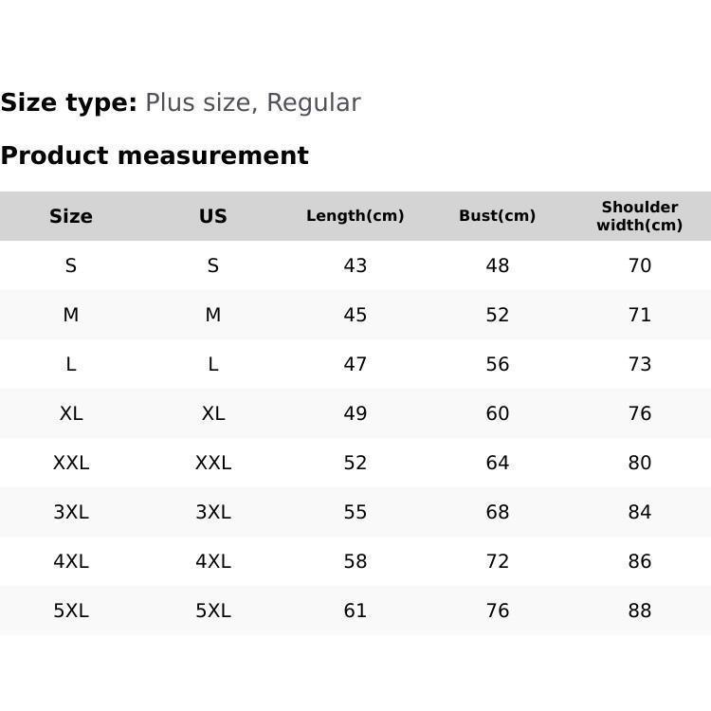The image size is (711, 711).
Task: Click bust value 72 in 4XL row
Action: pos(498,561)
